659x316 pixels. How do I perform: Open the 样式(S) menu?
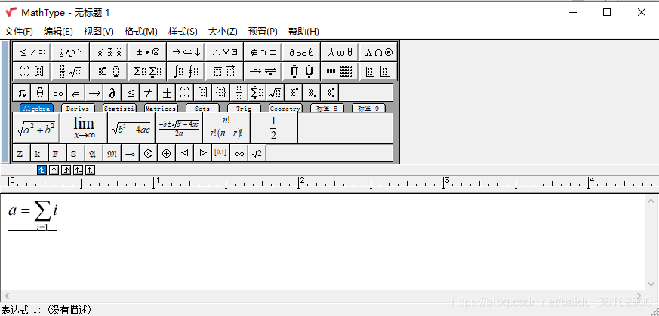[x=183, y=32]
